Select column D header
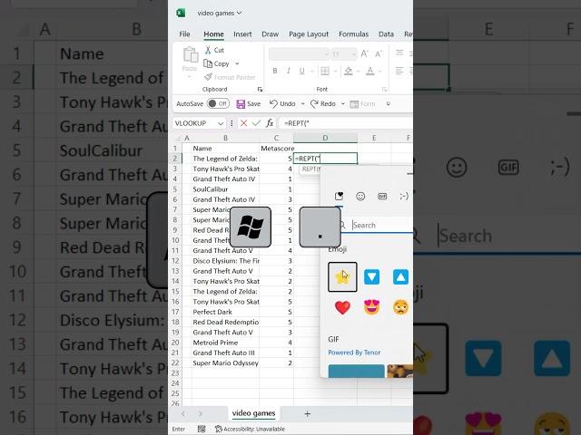This screenshot has width=581, height=435. (325, 138)
